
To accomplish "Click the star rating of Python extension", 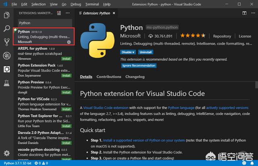I will click(193, 36).
